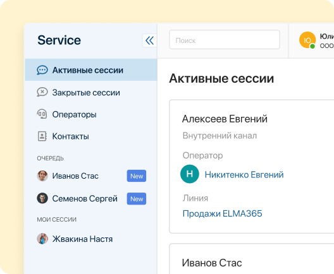Open operator link Никитенко Евгений
Viewport: 334px width, 274px height.
(x=244, y=174)
